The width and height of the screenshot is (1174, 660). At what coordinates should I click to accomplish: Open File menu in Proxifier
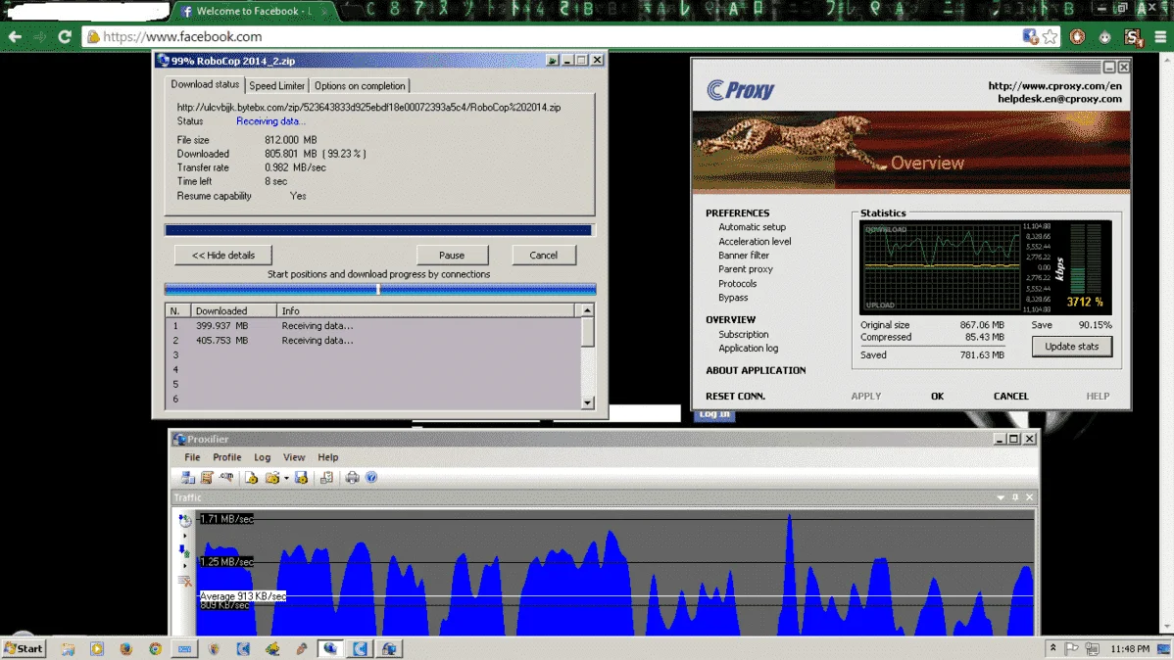(192, 457)
